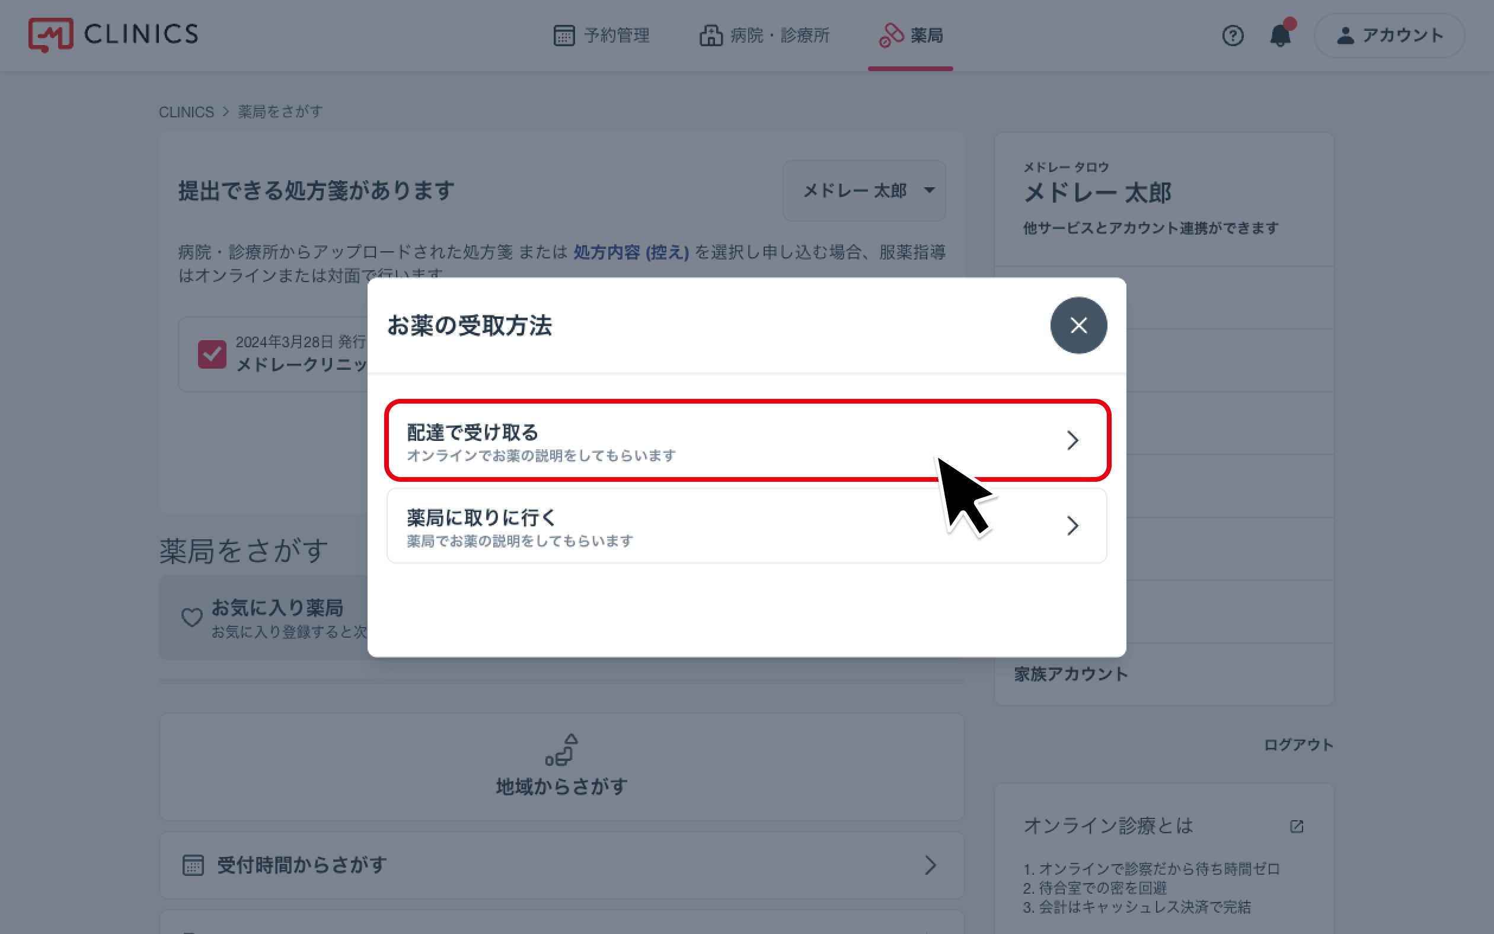The width and height of the screenshot is (1494, 934).
Task: Select 薬局に取りに行く option
Action: [x=746, y=526]
